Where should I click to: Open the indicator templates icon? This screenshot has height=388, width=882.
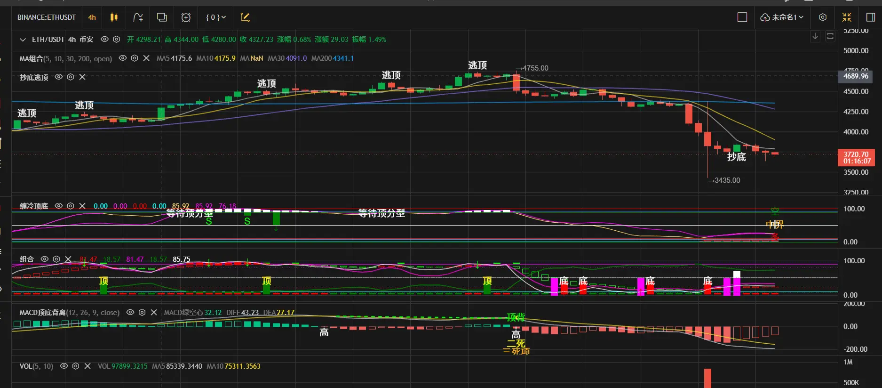pos(162,17)
